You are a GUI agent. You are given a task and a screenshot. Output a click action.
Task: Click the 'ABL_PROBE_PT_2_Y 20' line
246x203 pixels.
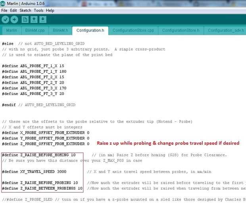[x=33, y=83]
